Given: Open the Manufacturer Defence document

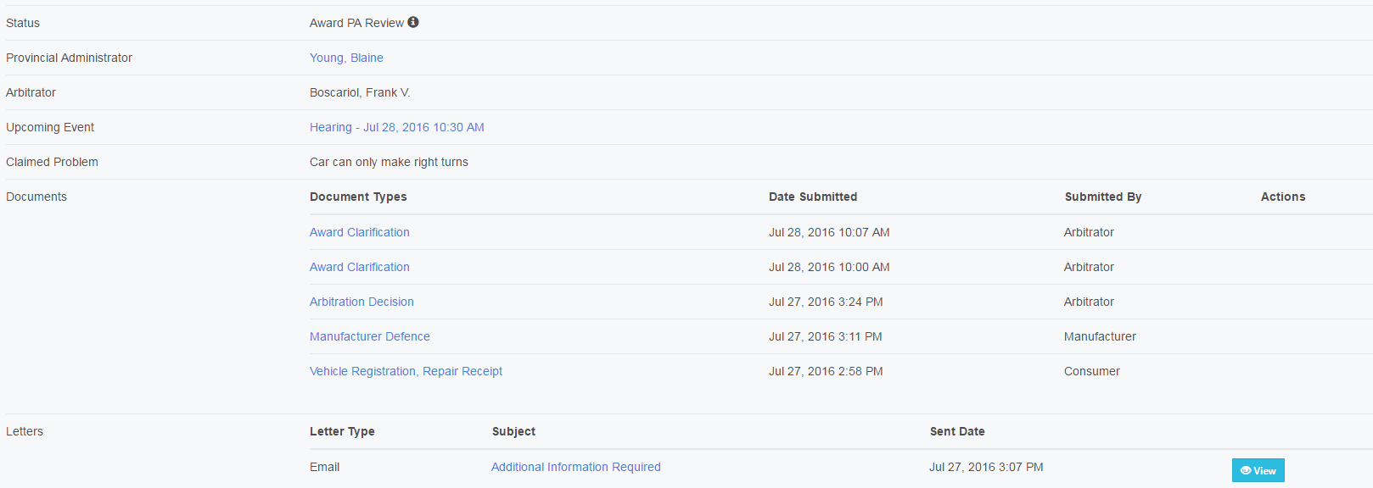Looking at the screenshot, I should pos(369,336).
